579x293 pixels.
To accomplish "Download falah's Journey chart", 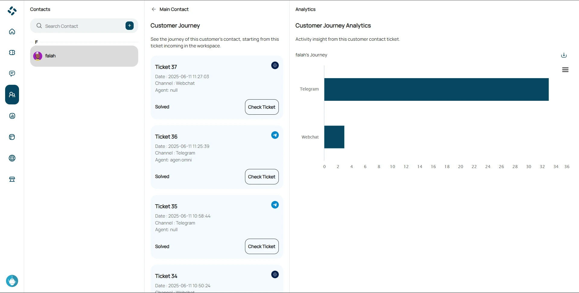I will 564,55.
